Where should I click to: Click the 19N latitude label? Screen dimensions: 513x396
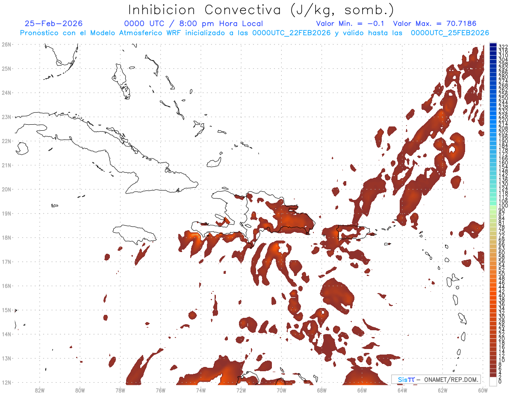tap(6, 213)
